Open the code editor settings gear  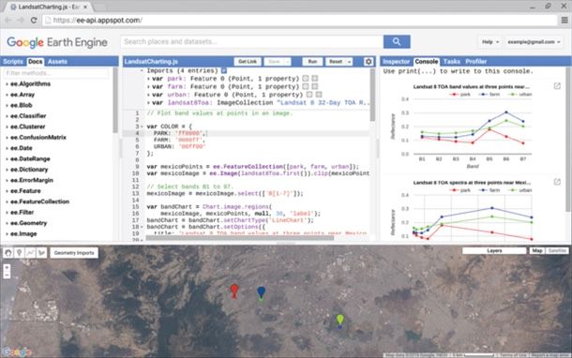tap(369, 62)
